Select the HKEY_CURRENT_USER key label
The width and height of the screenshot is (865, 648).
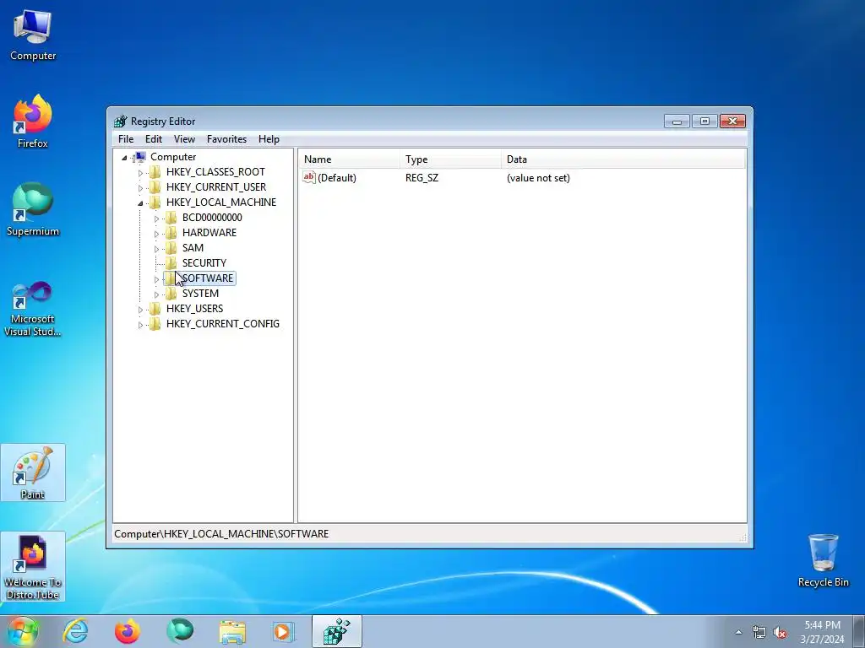pyautogui.click(x=216, y=186)
